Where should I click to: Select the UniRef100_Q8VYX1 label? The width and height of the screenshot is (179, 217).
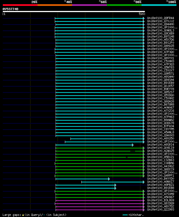coord(161,58)
